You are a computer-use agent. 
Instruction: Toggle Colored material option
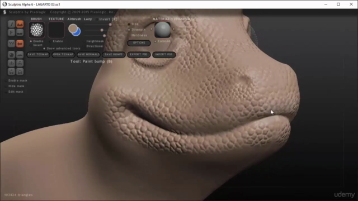coord(162,41)
